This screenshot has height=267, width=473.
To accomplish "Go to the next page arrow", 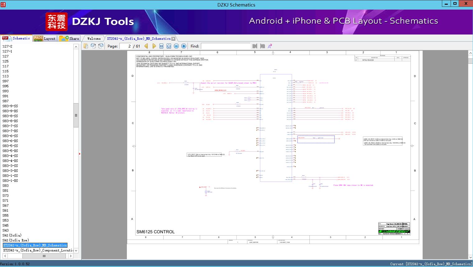I will [x=154, y=46].
